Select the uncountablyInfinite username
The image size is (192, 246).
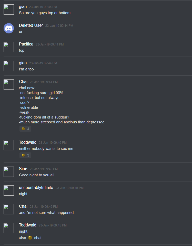[36, 187]
